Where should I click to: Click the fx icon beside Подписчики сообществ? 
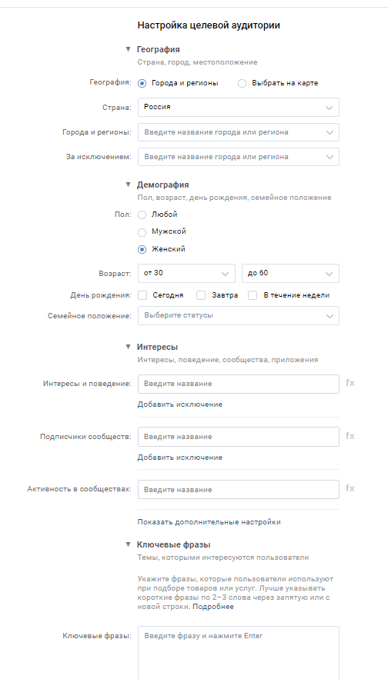point(350,436)
